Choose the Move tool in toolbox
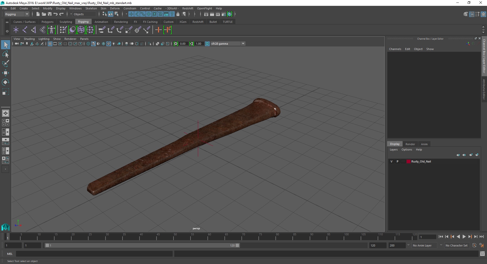The height and width of the screenshot is (264, 487). tap(6, 73)
